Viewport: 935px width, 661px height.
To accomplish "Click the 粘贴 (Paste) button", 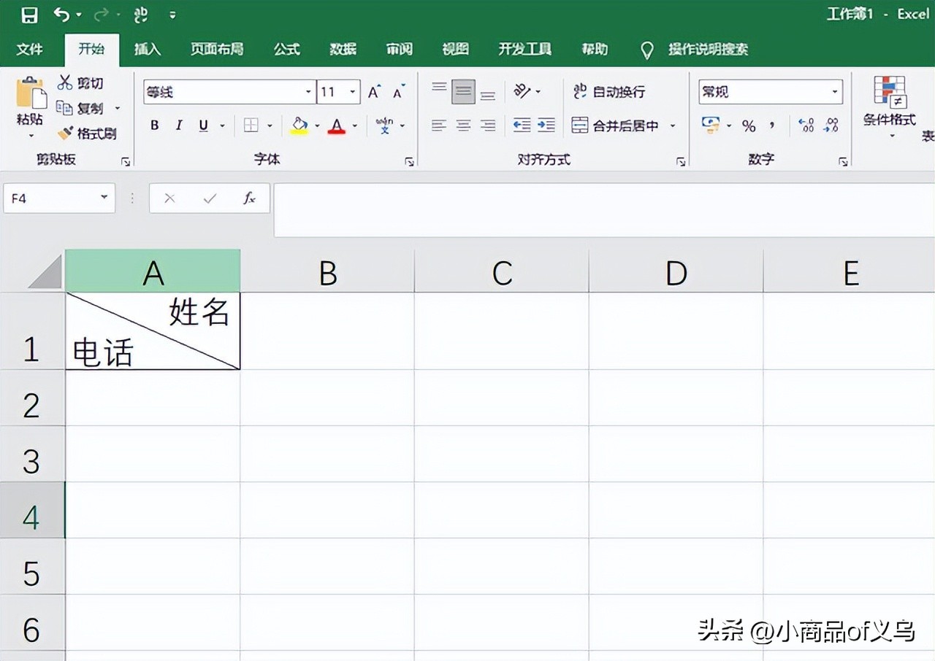I will point(31,108).
